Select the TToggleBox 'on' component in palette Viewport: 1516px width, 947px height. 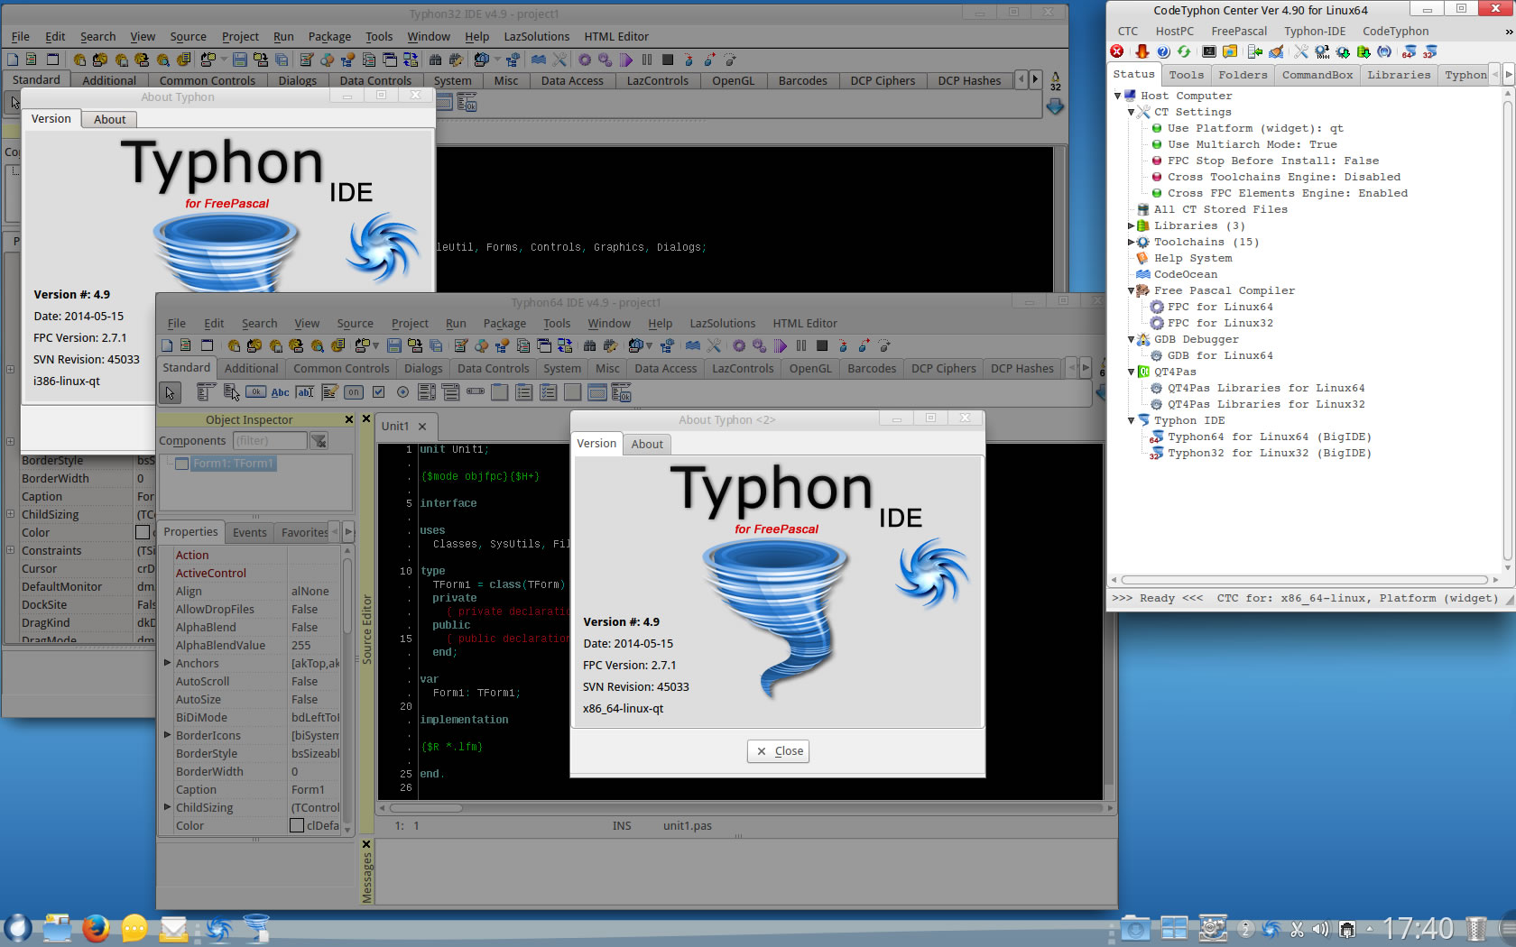354,392
